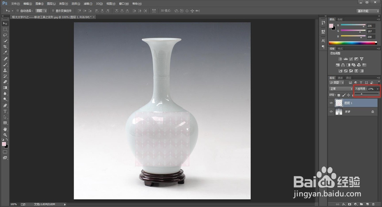Click the Color Balance adjustment icon
This screenshot has height=207, width=382.
(x=343, y=65)
